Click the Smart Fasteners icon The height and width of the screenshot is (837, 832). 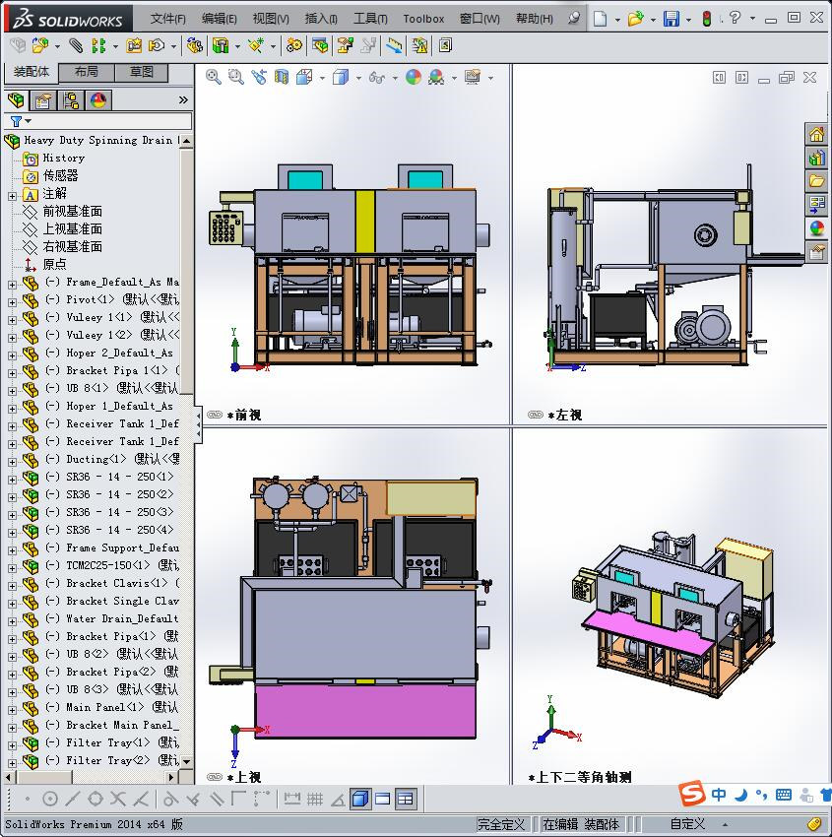[134, 46]
